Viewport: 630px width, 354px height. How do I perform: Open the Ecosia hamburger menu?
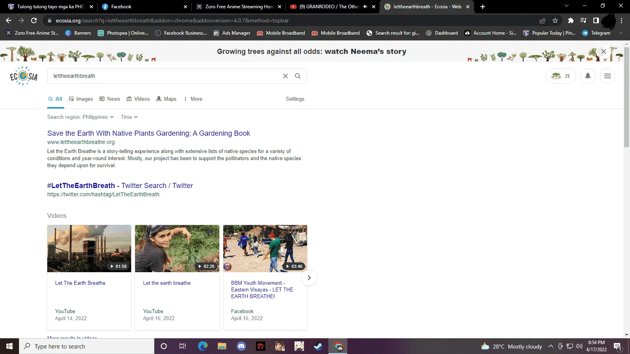coord(608,76)
